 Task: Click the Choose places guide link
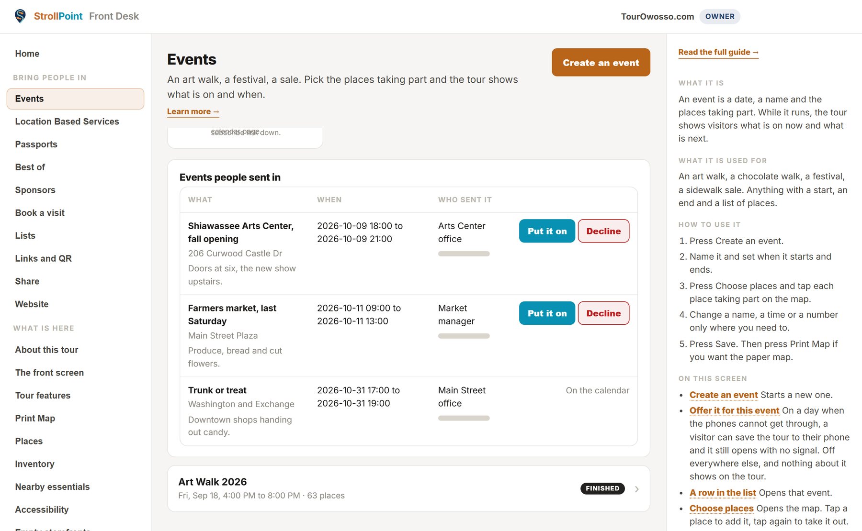tap(722, 508)
